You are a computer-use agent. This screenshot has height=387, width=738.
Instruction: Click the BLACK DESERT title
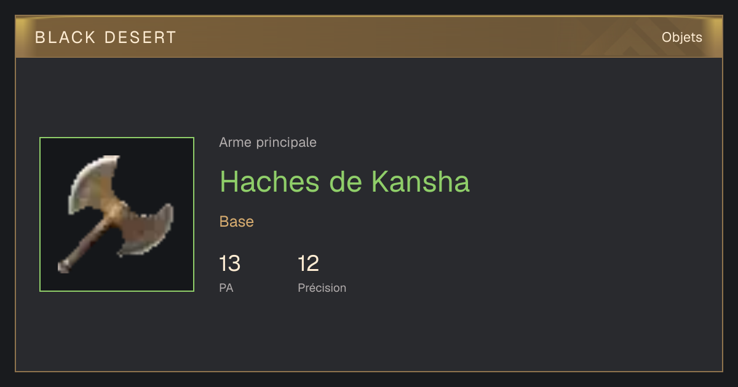pyautogui.click(x=106, y=37)
